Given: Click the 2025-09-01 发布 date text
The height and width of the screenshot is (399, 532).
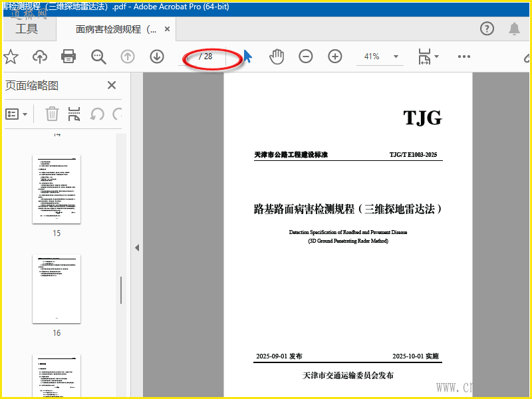Looking at the screenshot, I should point(279,356).
